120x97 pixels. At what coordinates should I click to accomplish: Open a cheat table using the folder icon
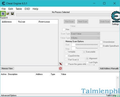(x=8, y=14)
